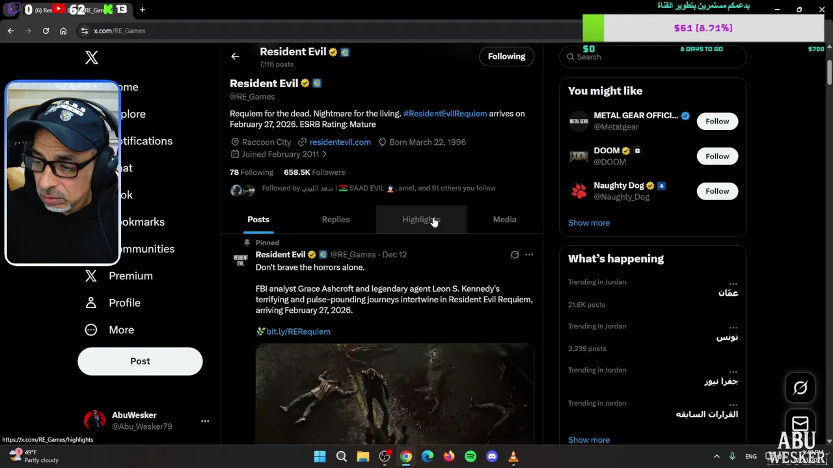The image size is (833, 468).
Task: Click the DOOM account avatar
Action: click(579, 156)
